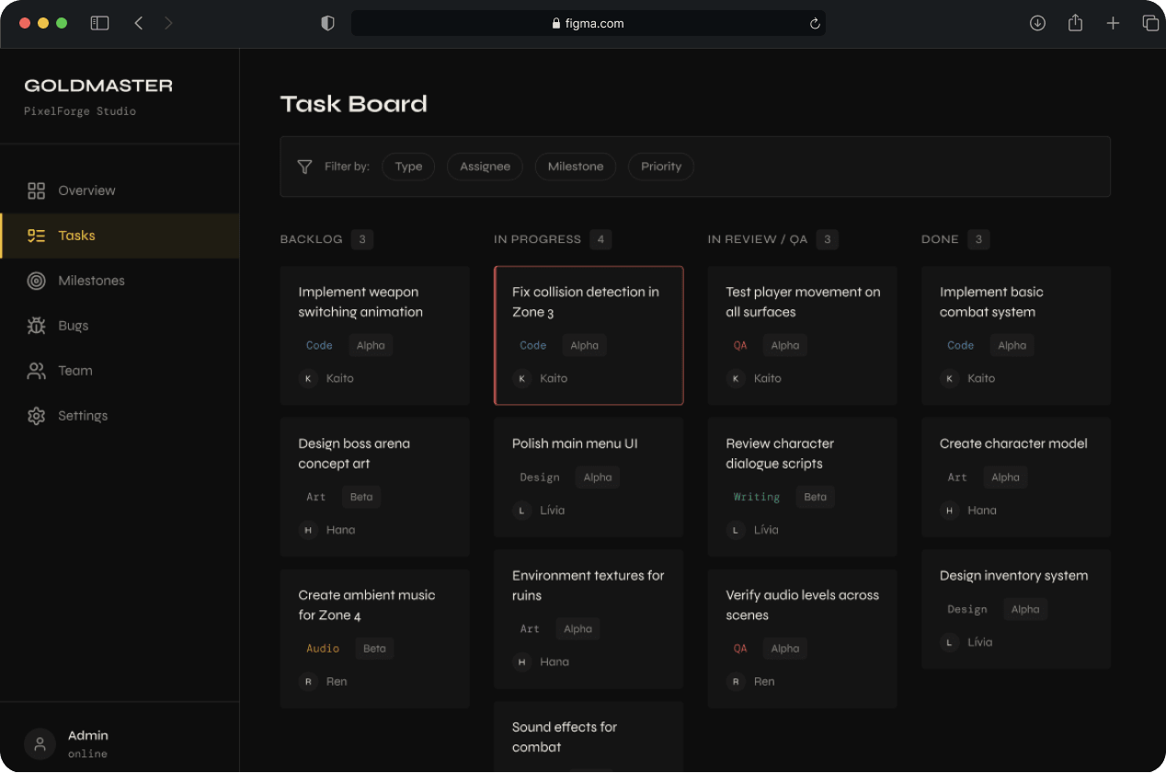Image resolution: width=1166 pixels, height=773 pixels.
Task: Click Kaito's avatar on the collision detection card
Action: click(521, 378)
